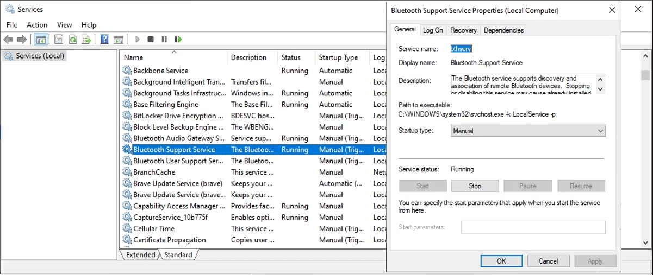The image size is (653, 275).
Task: Open the View menu
Action: point(64,25)
